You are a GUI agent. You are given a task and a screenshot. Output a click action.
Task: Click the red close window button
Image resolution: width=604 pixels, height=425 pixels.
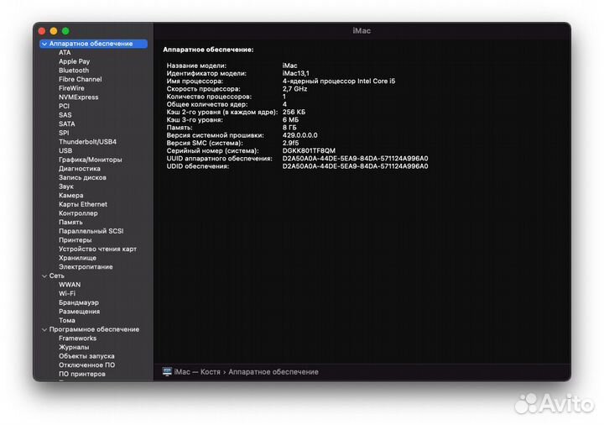click(x=42, y=31)
